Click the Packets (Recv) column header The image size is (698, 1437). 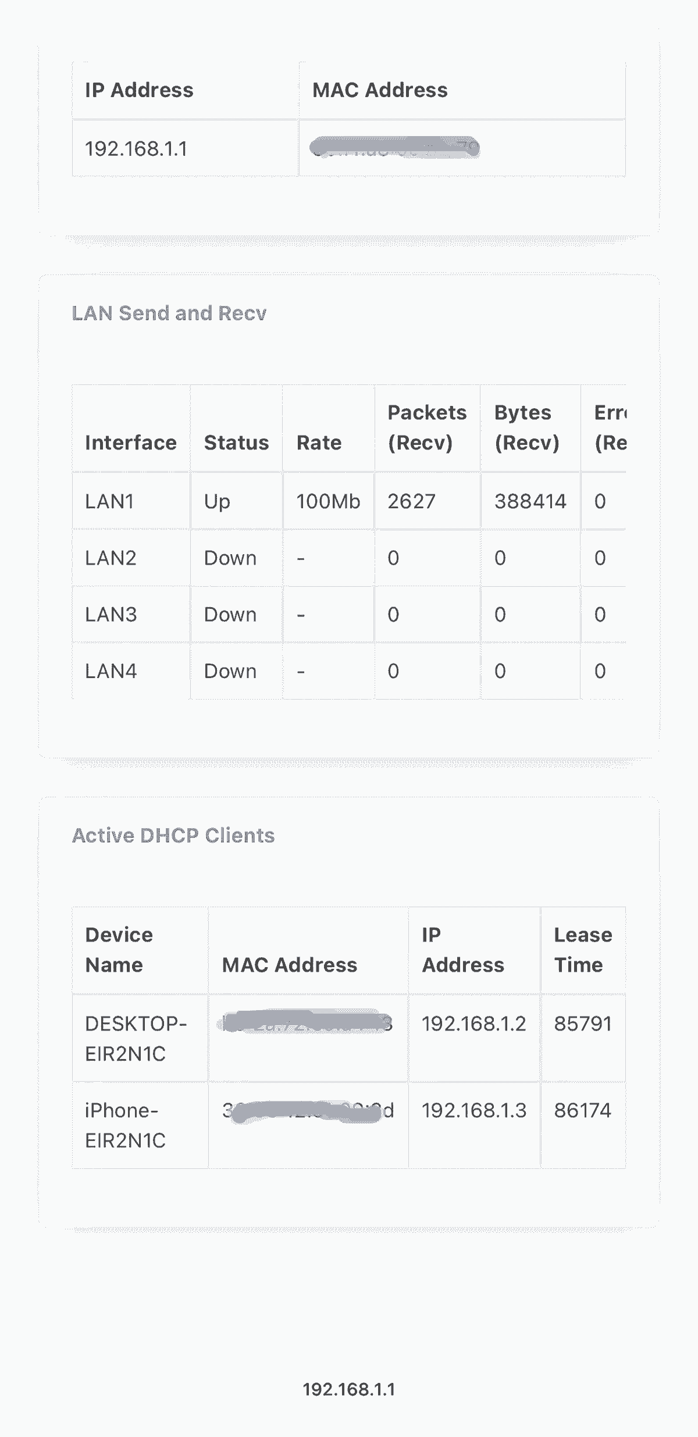[427, 427]
